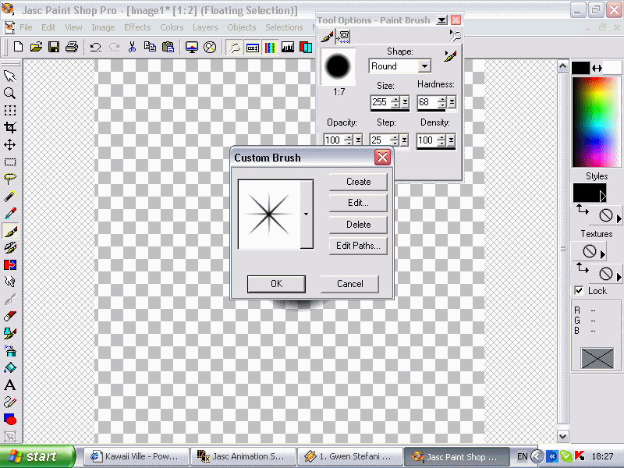Select the Picture Tube tool

click(9, 334)
